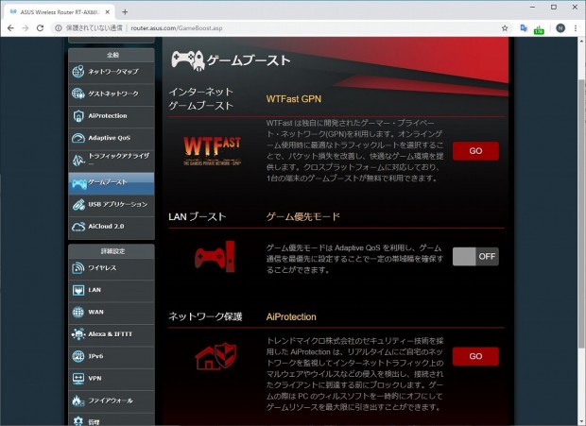Click the red gamepad LAN boost icon
This screenshot has width=586, height=426.
pyautogui.click(x=215, y=256)
